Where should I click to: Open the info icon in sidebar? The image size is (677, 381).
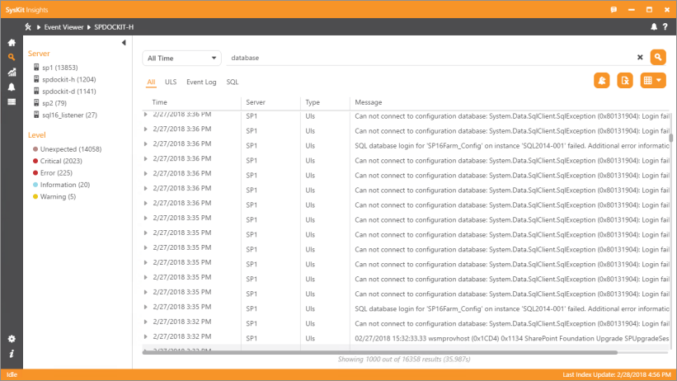[x=12, y=354]
